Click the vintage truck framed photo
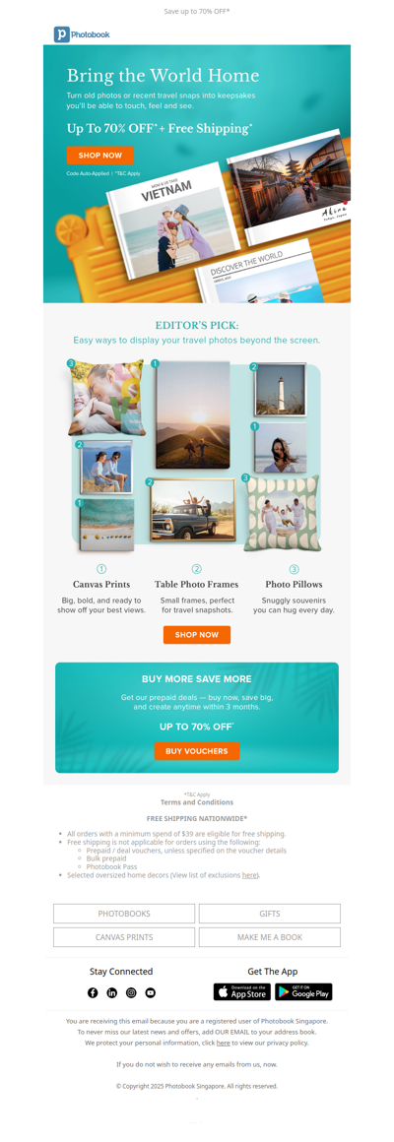Screen dimensions: 394x1142 [x=192, y=510]
